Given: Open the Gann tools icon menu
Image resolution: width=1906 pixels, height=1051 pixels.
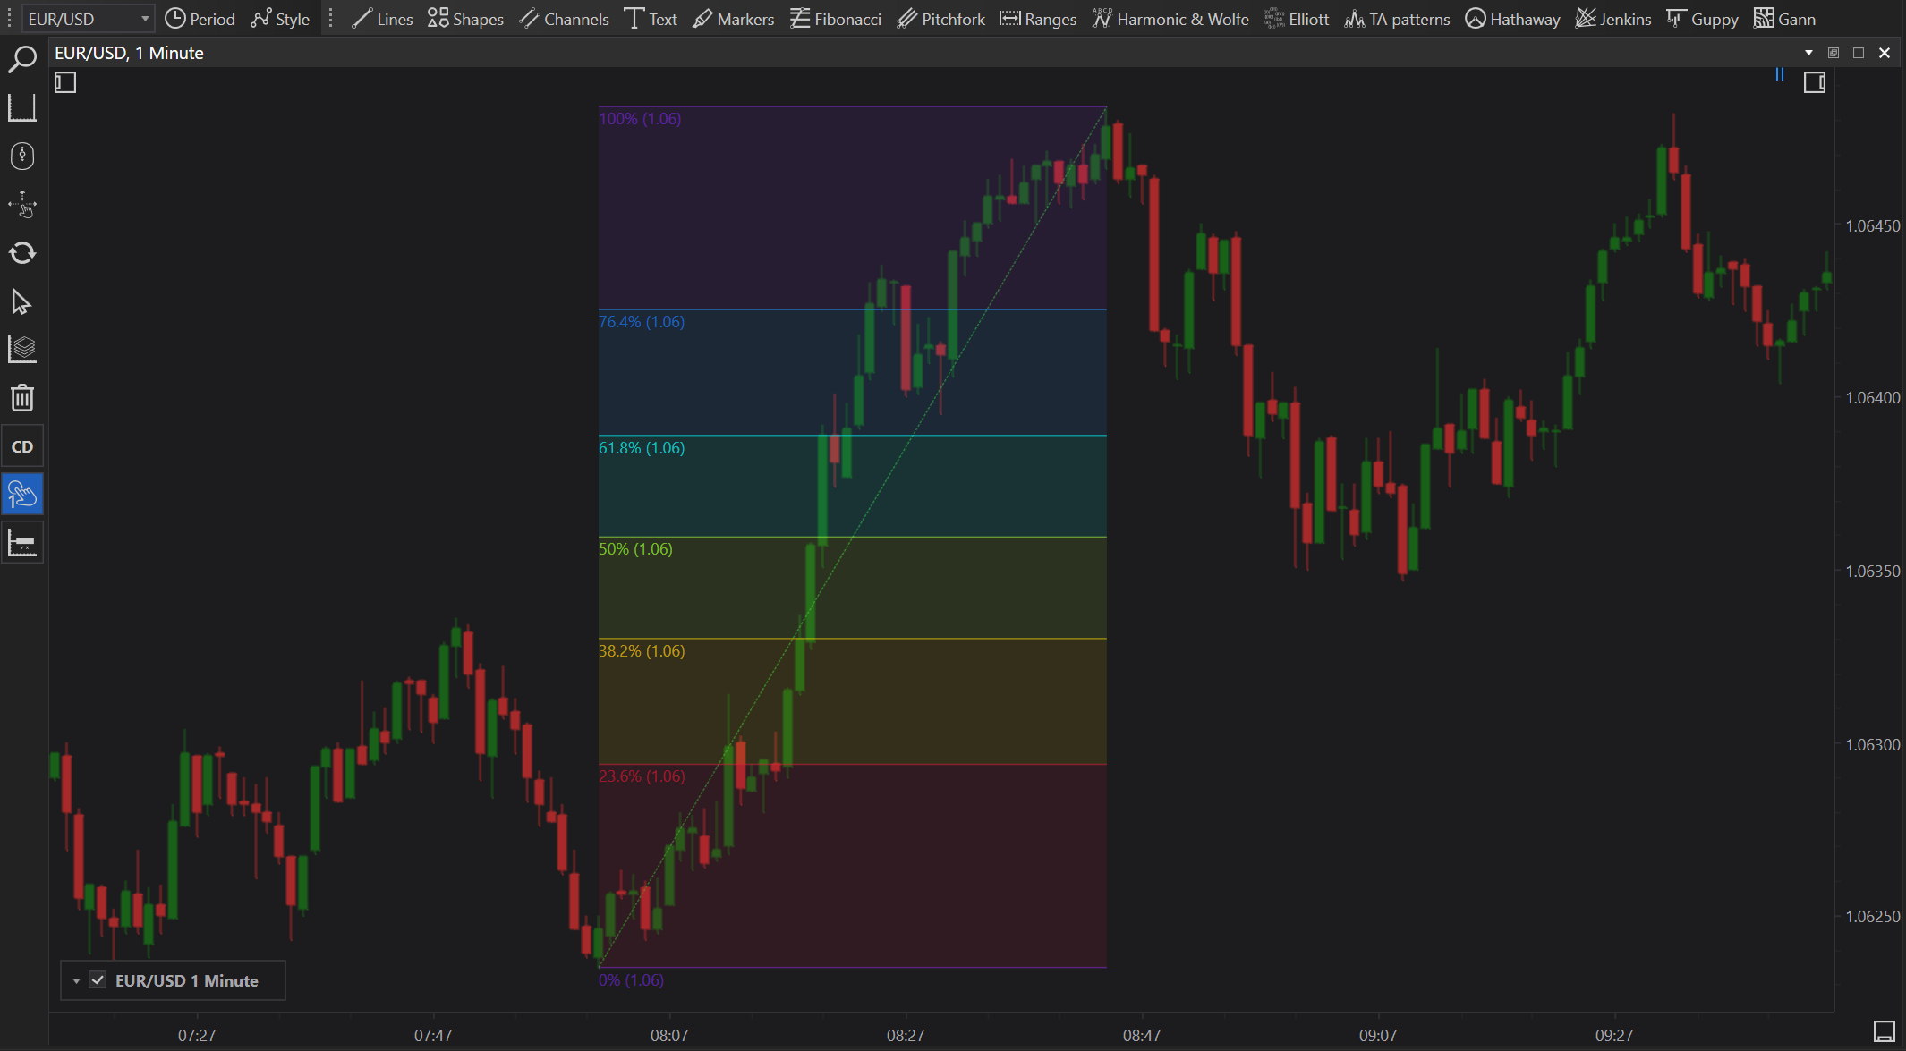Looking at the screenshot, I should (1784, 19).
